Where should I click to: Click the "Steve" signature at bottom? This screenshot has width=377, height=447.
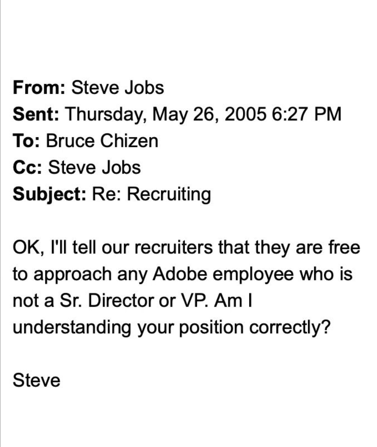pos(36,380)
